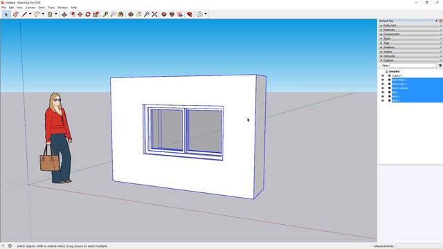
Task: Expand the Components panel
Action: 410,34
